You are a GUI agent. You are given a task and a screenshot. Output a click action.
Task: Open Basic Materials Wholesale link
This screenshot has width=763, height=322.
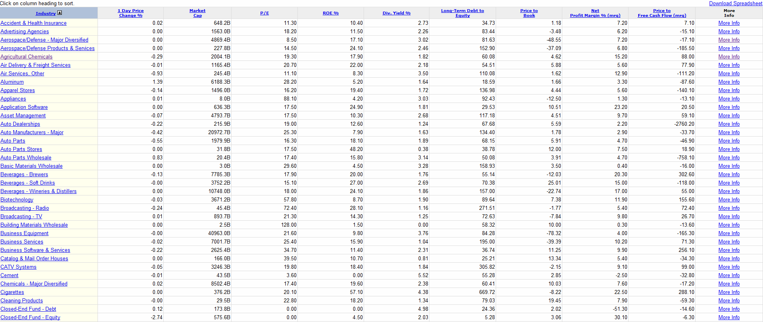[x=32, y=166]
